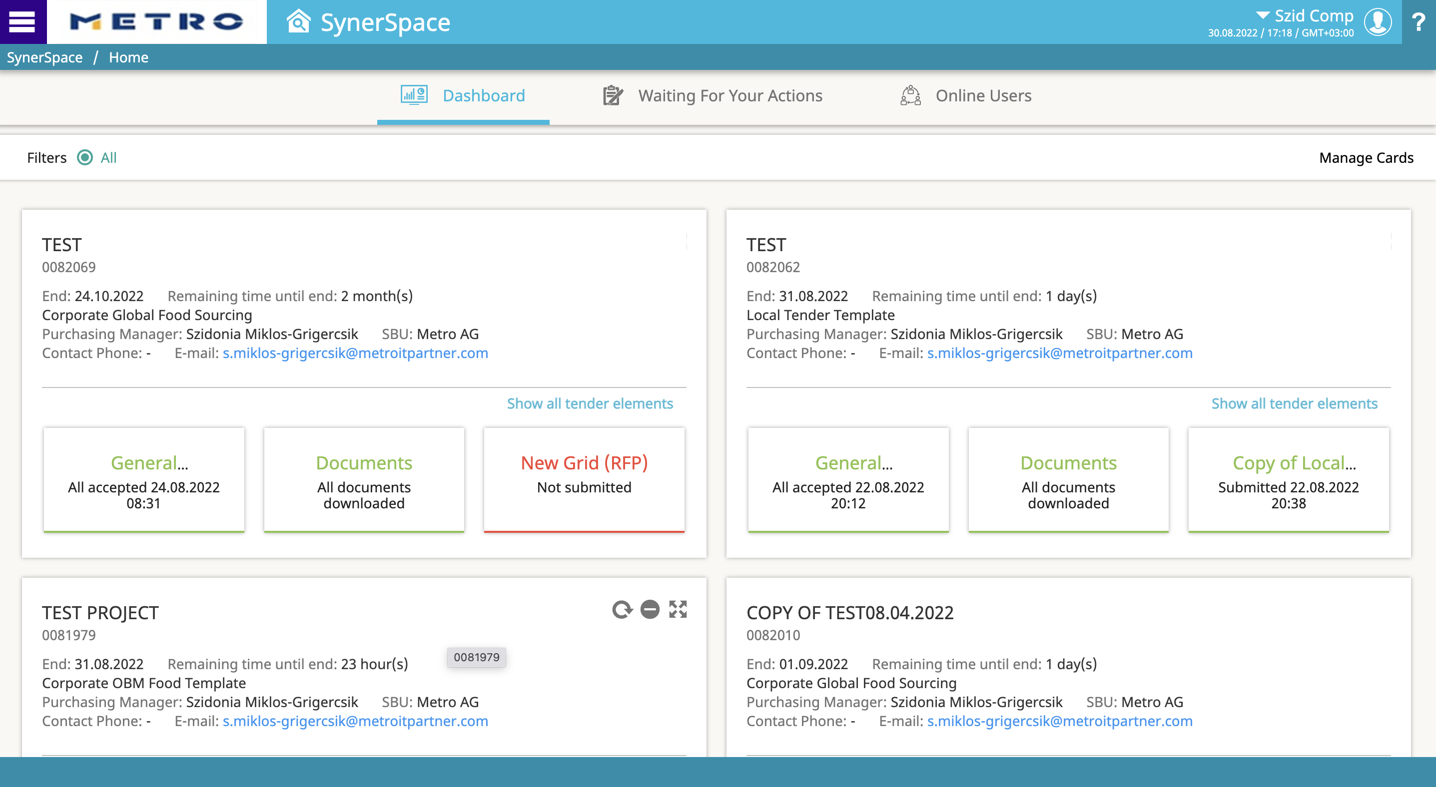The image size is (1436, 787).
Task: Refresh the TEST PROJECT card
Action: pos(622,609)
